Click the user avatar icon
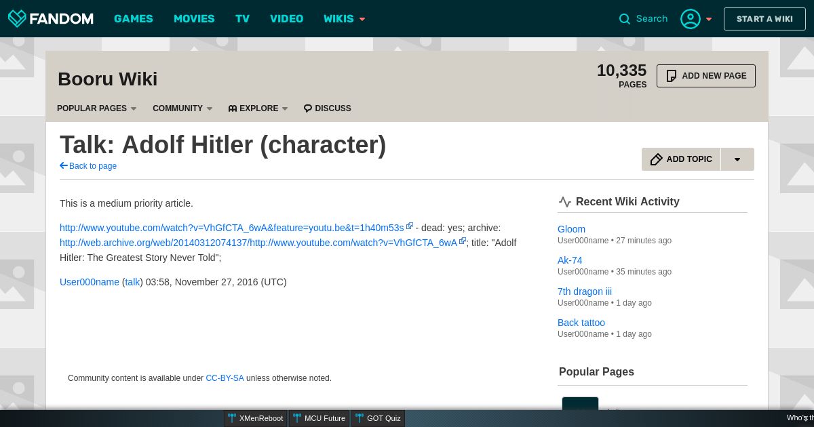 pyautogui.click(x=691, y=19)
